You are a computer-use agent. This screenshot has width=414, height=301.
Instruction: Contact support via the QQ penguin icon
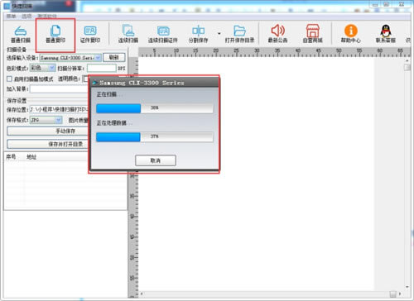click(386, 34)
